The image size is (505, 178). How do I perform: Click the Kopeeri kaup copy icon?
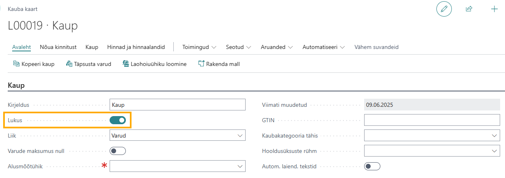[x=17, y=64]
